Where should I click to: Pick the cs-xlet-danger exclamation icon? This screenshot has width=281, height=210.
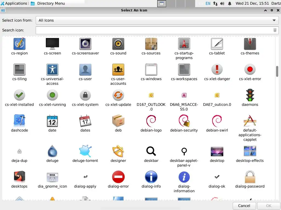pyautogui.click(x=217, y=69)
